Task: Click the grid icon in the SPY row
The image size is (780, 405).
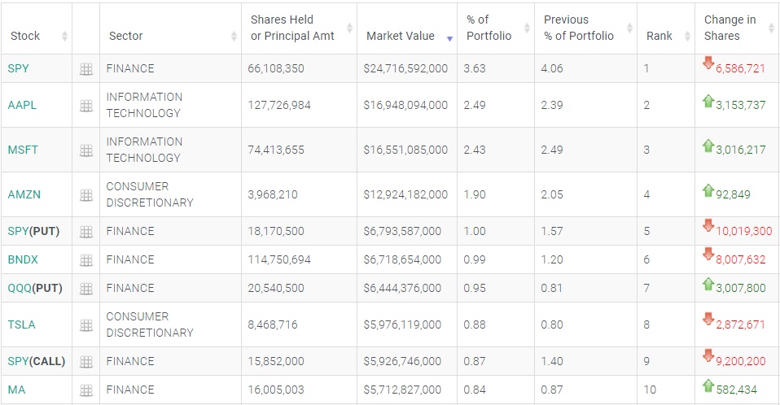Action: [x=85, y=69]
